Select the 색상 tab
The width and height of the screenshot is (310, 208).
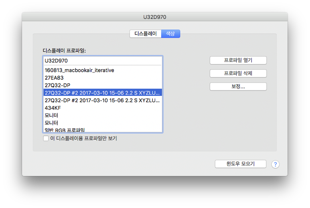170,34
